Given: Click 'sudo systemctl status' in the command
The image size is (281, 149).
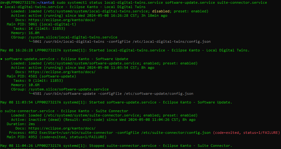Looking at the screenshot, I should click(x=79, y=2).
